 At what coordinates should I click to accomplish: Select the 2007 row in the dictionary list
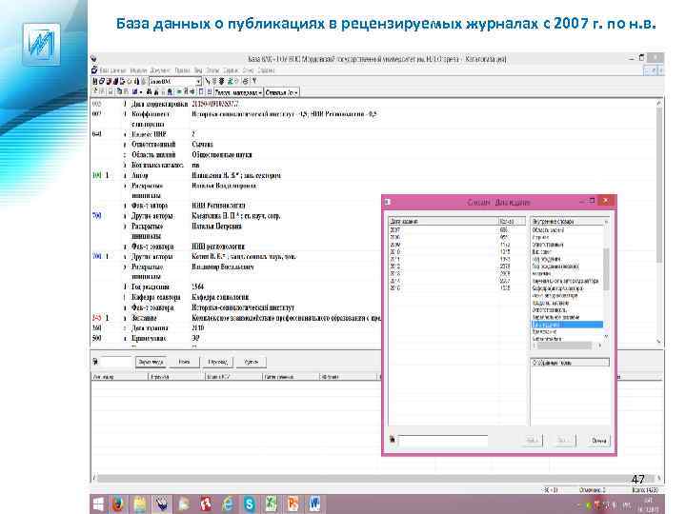click(456, 229)
